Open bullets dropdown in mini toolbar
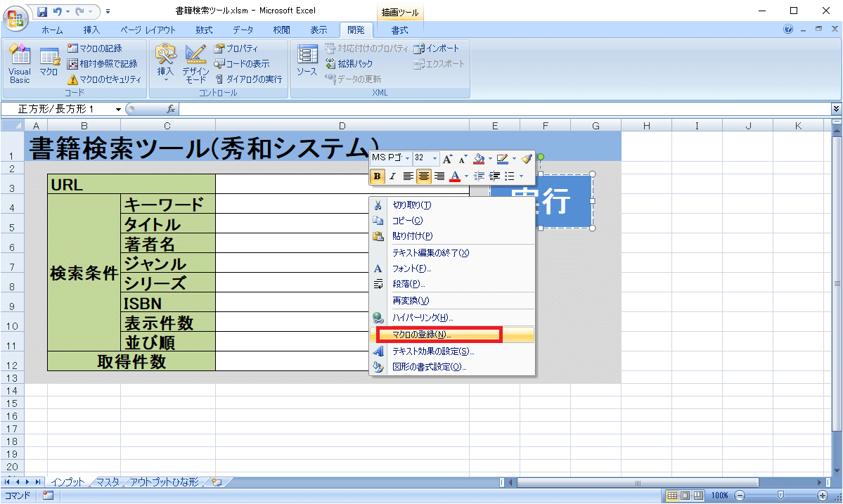The width and height of the screenshot is (843, 504). click(521, 176)
